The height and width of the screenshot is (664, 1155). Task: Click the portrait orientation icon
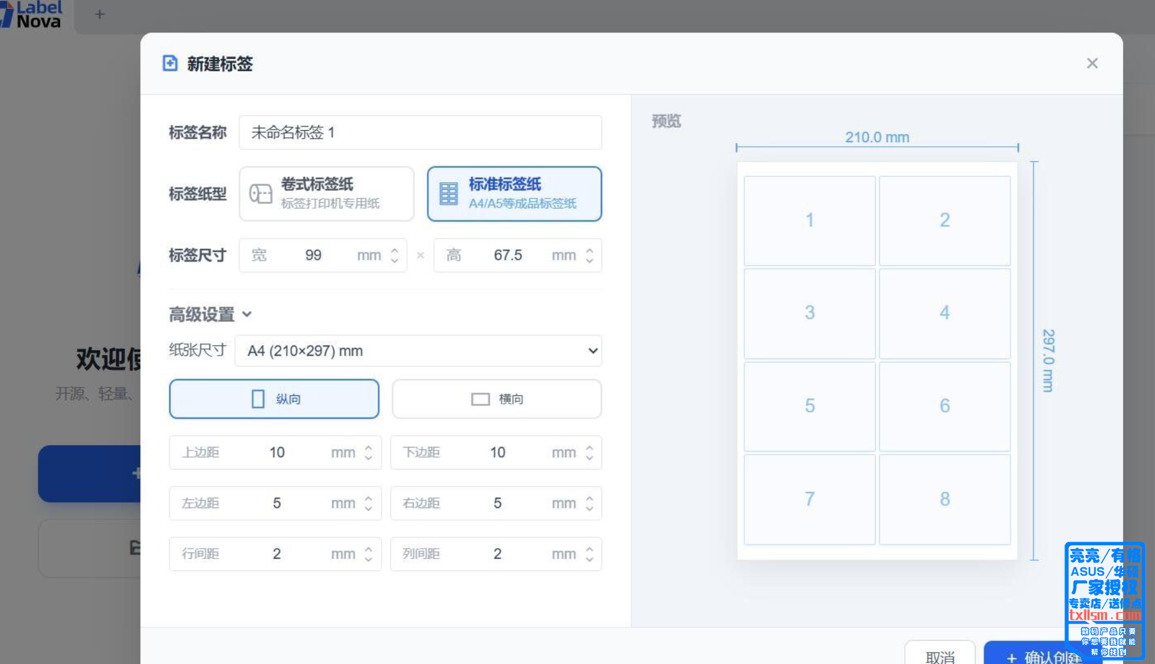pyautogui.click(x=258, y=399)
